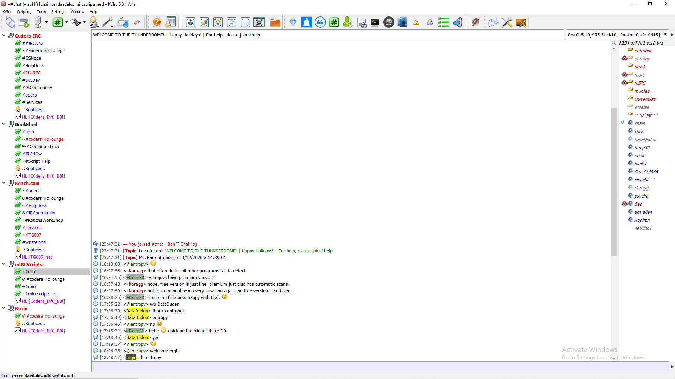
Task: Click the channel topic text bar
Action: tap(328, 35)
